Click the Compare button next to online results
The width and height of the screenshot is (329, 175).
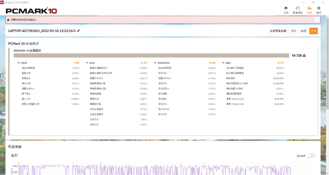coord(294,31)
